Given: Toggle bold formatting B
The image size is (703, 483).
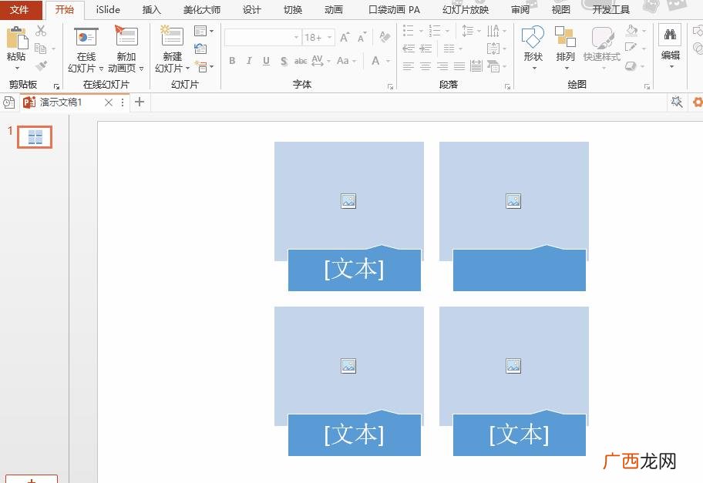Looking at the screenshot, I should click(232, 61).
